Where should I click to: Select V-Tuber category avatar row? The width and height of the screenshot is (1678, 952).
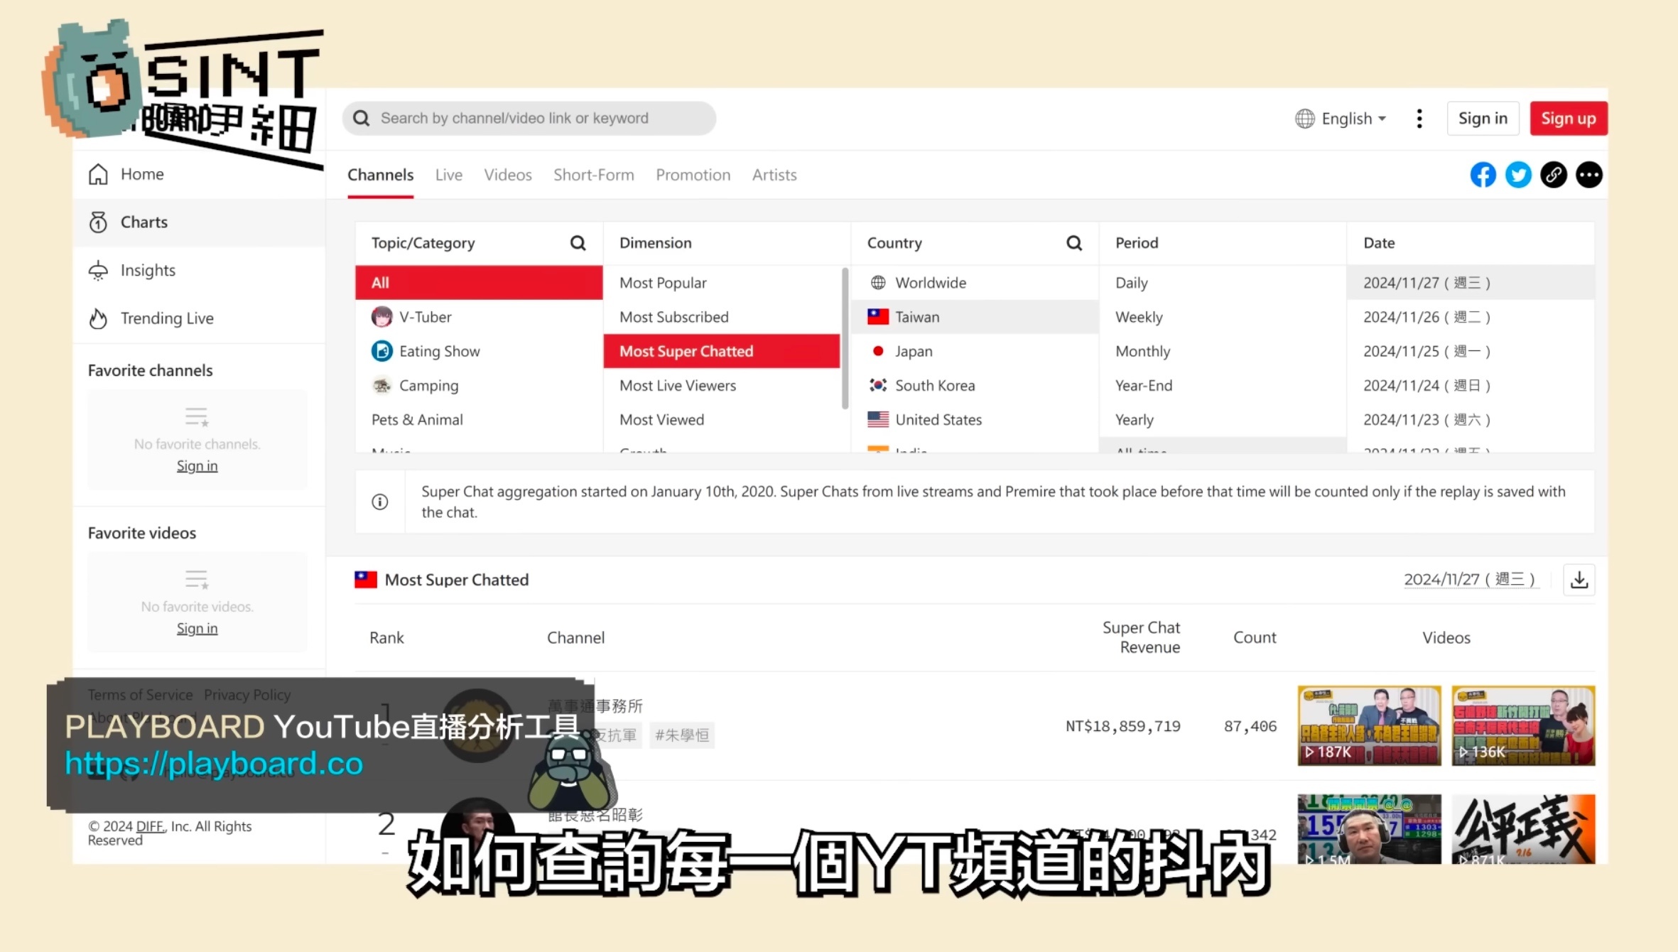(x=479, y=317)
